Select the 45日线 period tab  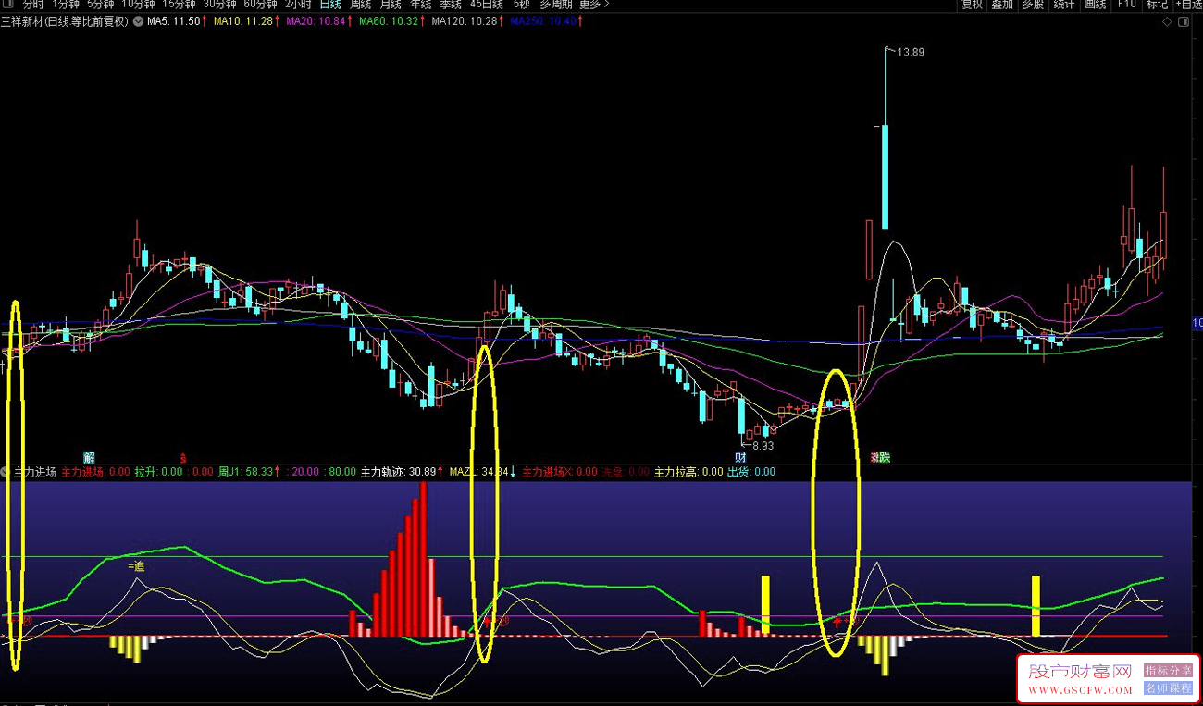click(487, 4)
